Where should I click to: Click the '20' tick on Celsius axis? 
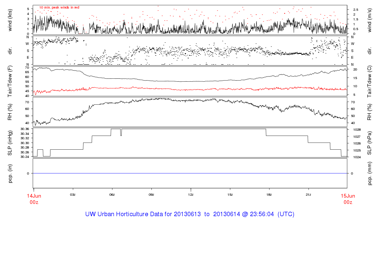[x=355, y=69]
